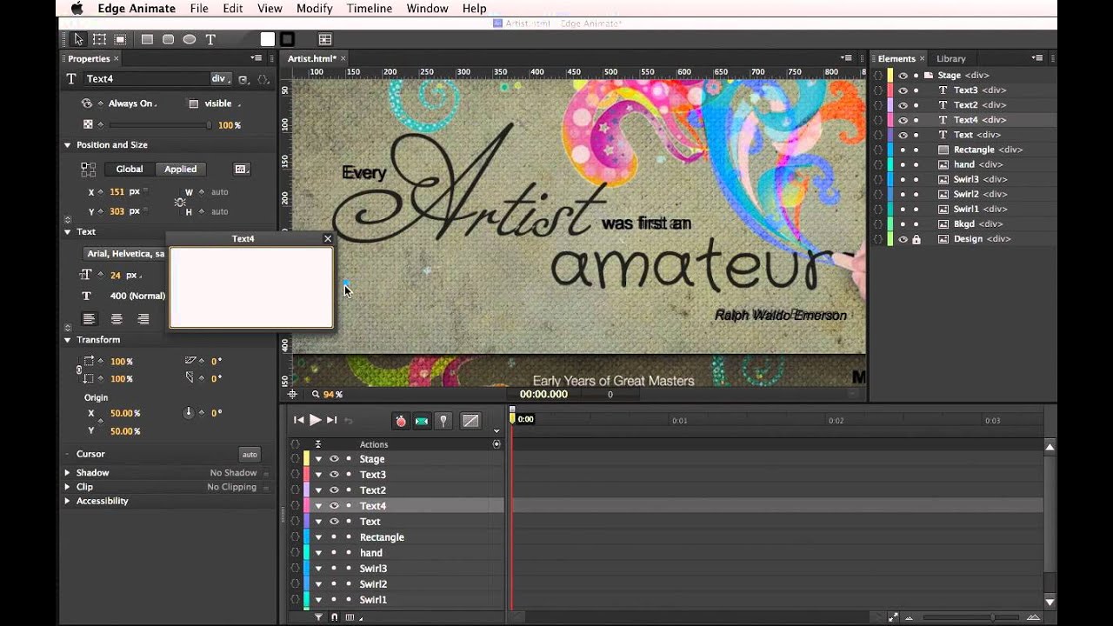This screenshot has width=1113, height=626.
Task: Open the layout preferences grid icon
Action: click(x=324, y=39)
